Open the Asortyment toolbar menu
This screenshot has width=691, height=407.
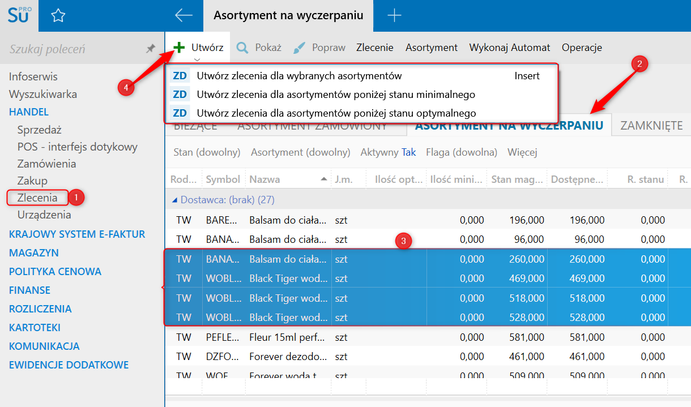(x=432, y=48)
